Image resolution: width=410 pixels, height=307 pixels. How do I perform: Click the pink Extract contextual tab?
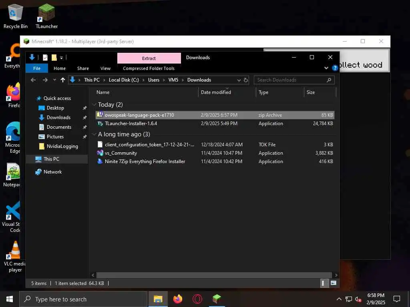(x=149, y=58)
